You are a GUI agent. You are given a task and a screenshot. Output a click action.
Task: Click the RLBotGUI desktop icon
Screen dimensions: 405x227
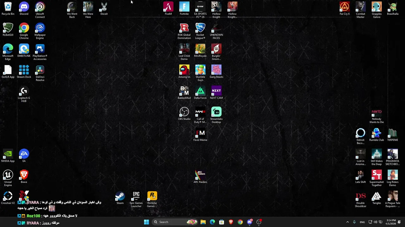tap(8, 30)
